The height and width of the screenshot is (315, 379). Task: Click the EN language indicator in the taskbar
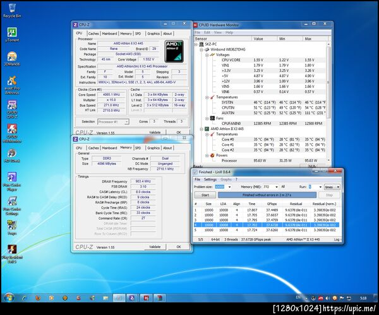coord(298,297)
